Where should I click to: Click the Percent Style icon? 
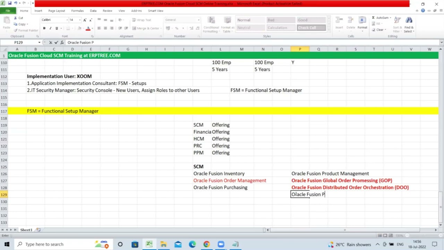click(177, 28)
